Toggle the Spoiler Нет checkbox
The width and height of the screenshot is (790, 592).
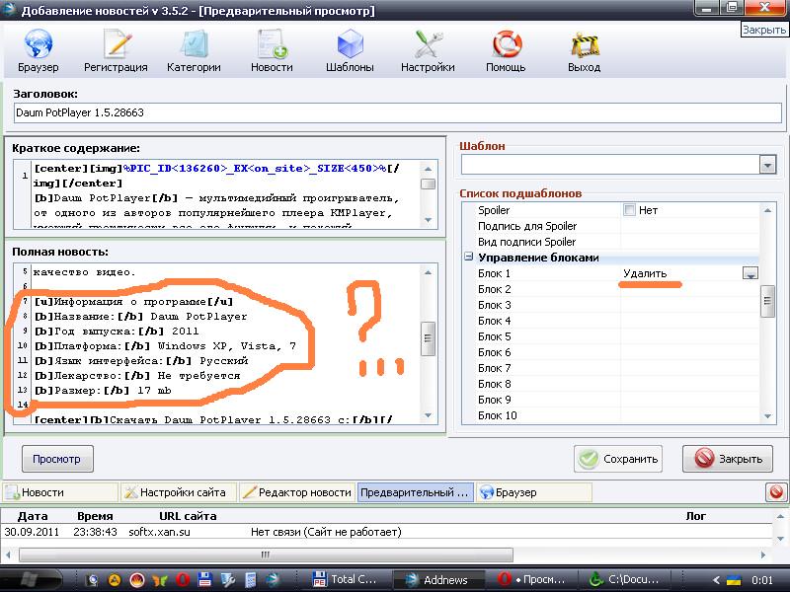[629, 210]
